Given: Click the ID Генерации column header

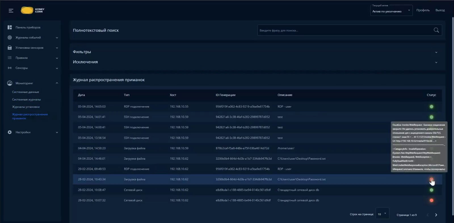Looking at the screenshot, I should point(226,95).
